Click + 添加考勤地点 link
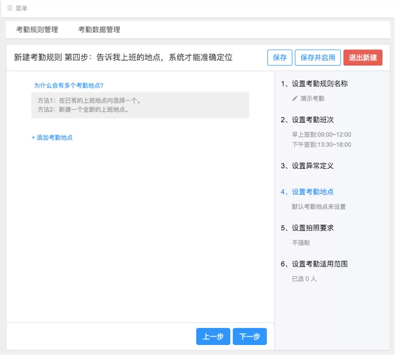 (x=52, y=137)
